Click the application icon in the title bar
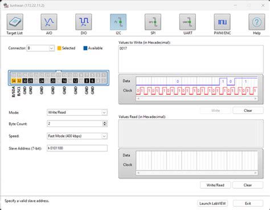 [x=6, y=5]
